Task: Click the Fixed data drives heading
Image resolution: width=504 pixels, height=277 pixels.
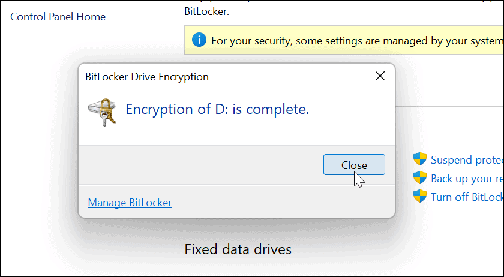Action: pyautogui.click(x=238, y=249)
